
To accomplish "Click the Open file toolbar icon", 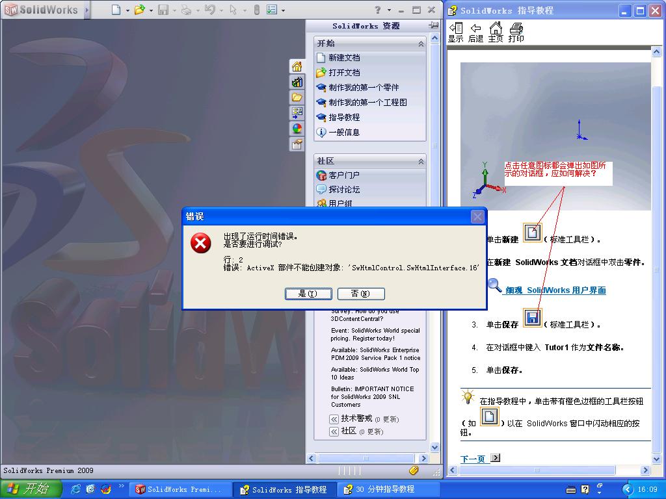I will (139, 9).
